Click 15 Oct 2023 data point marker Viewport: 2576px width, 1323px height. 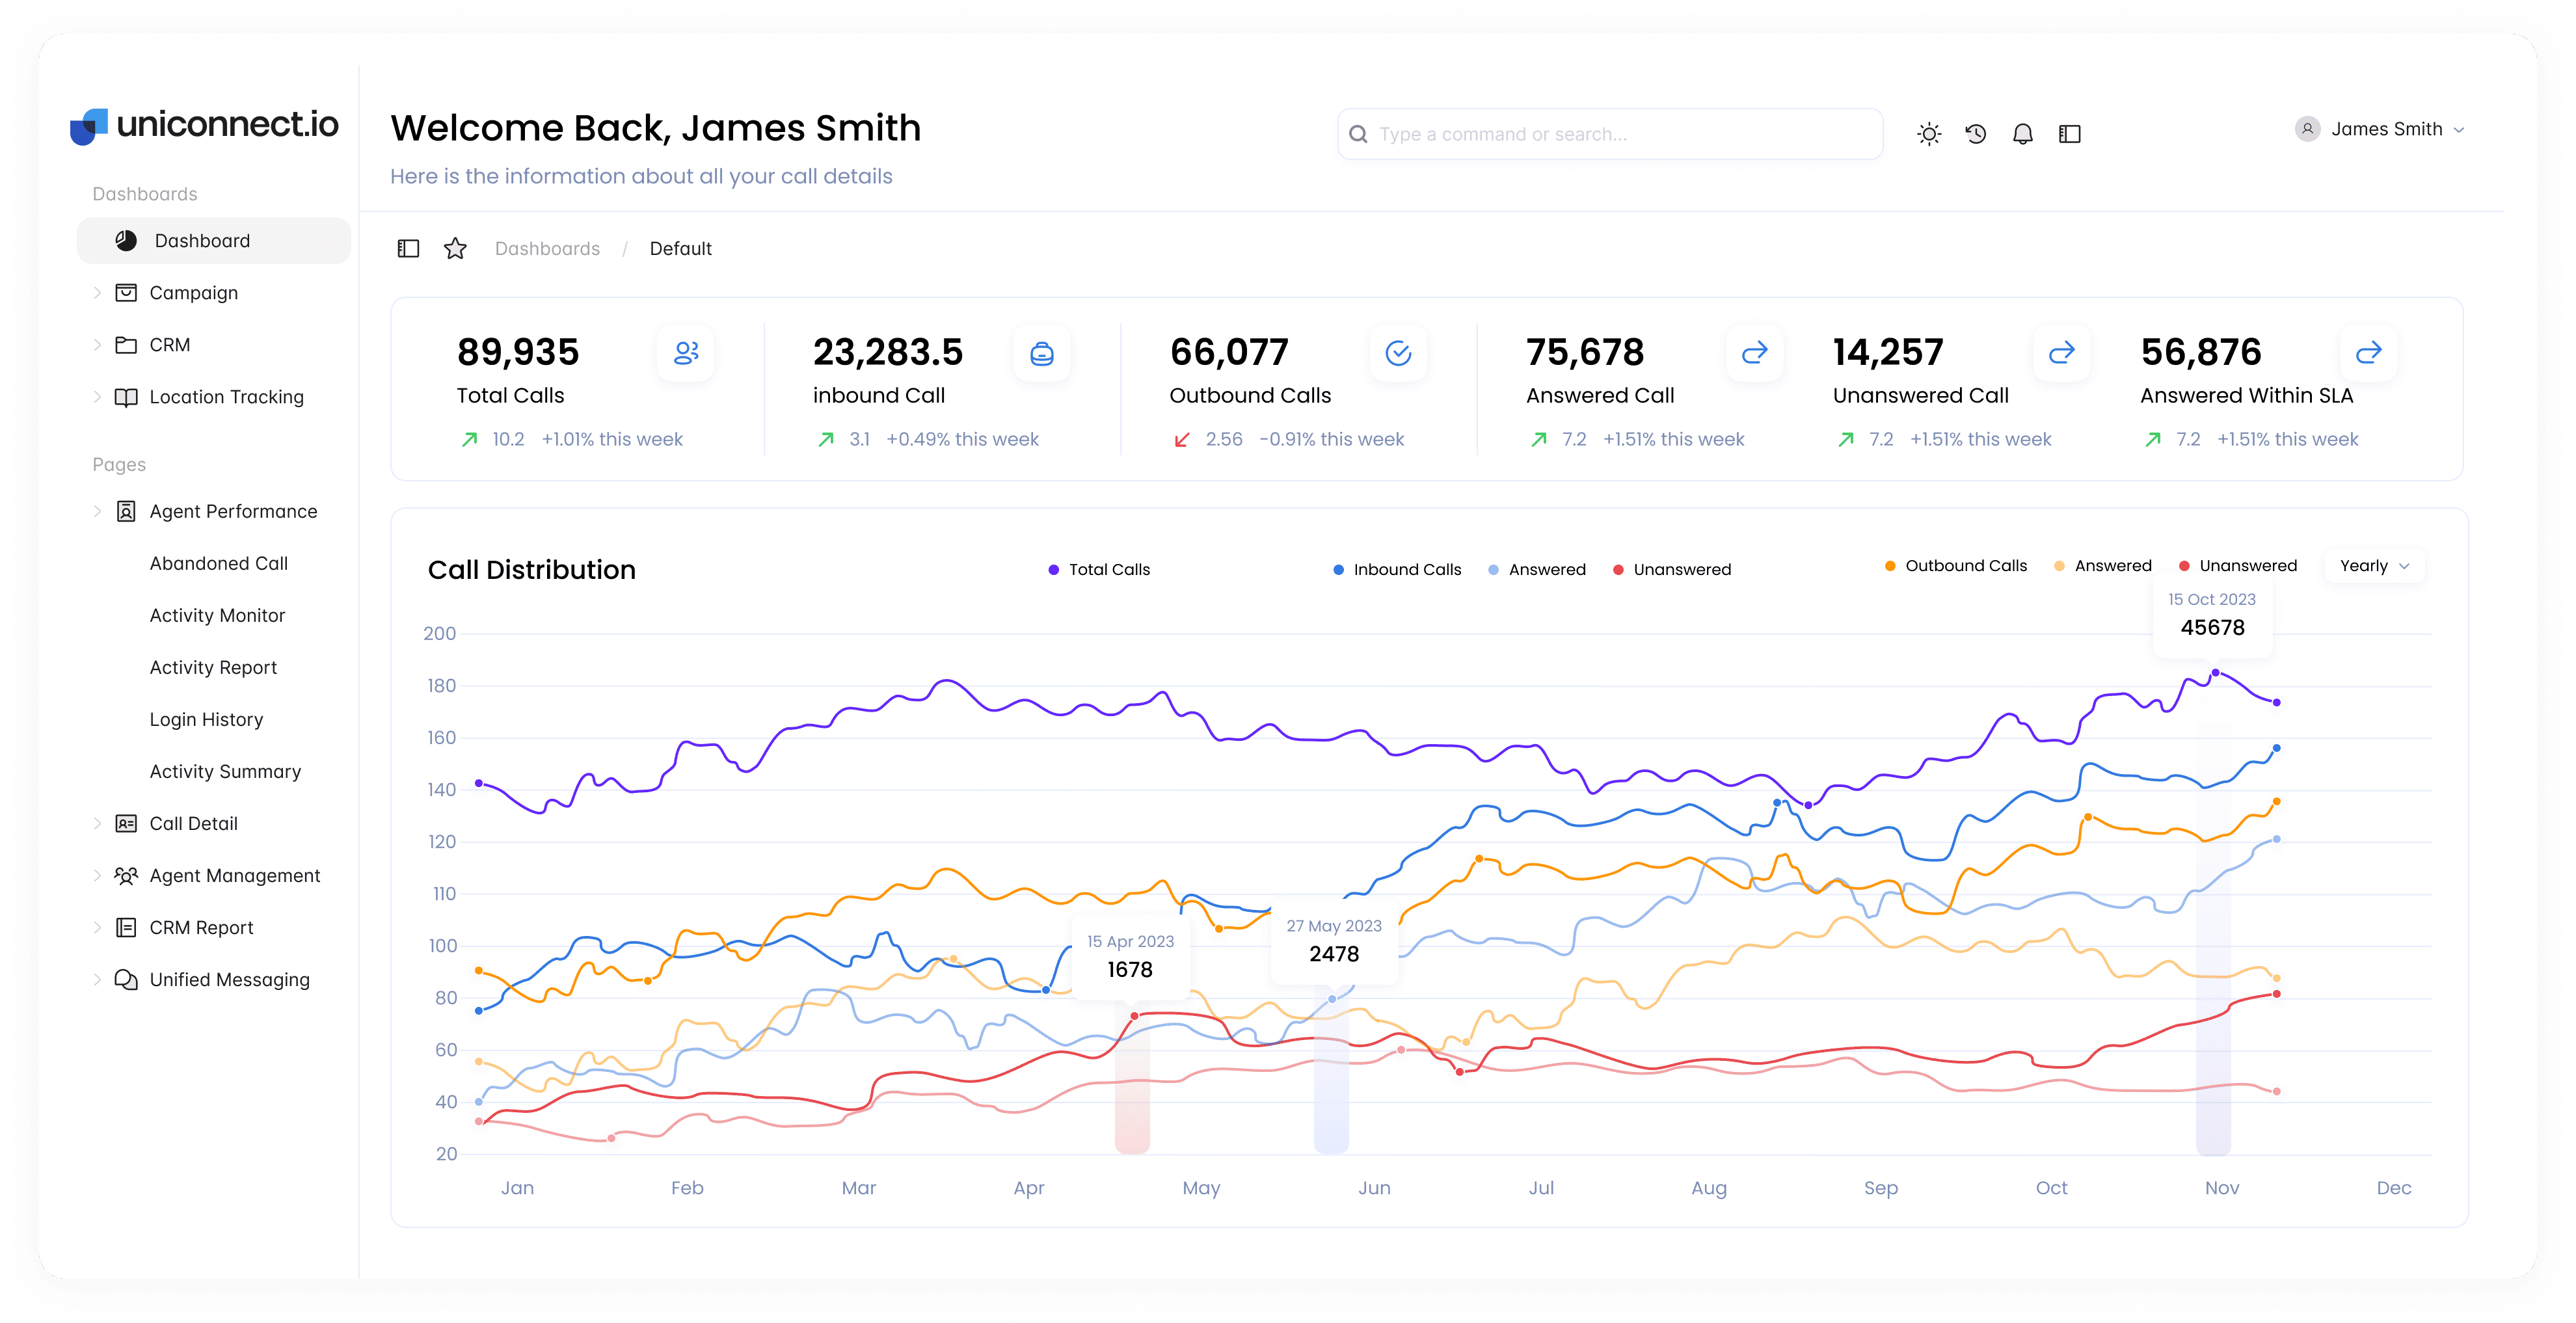pyautogui.click(x=2215, y=673)
